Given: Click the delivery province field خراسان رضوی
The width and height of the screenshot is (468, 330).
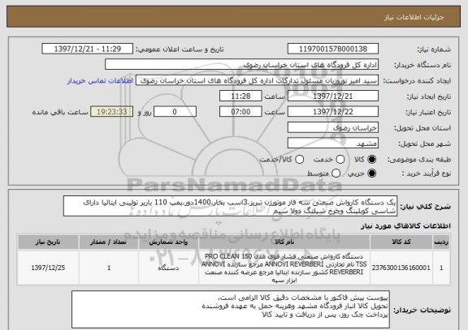Looking at the screenshot, I should coord(333,128).
